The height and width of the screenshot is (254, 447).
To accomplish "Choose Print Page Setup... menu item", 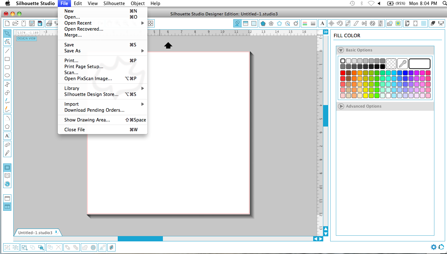I will coord(103,67).
